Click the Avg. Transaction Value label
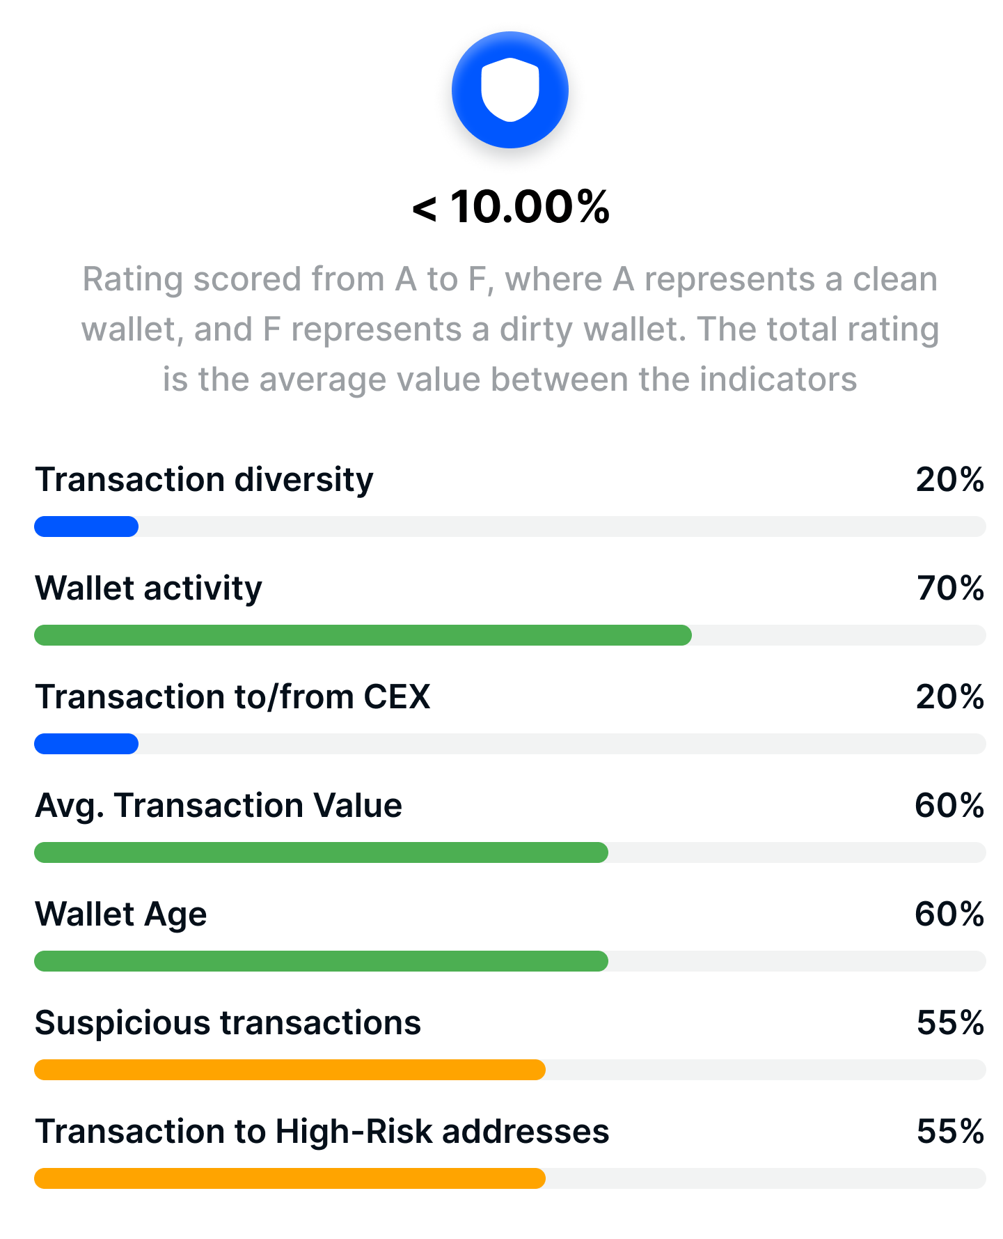 point(219,806)
